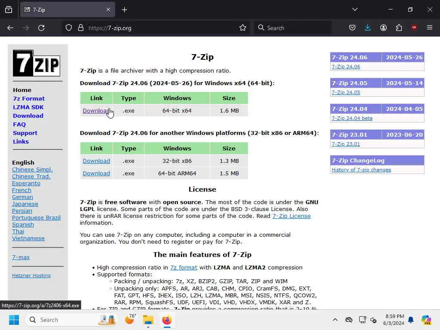
Task: Open the Pocket save icon
Action: [x=352, y=28]
